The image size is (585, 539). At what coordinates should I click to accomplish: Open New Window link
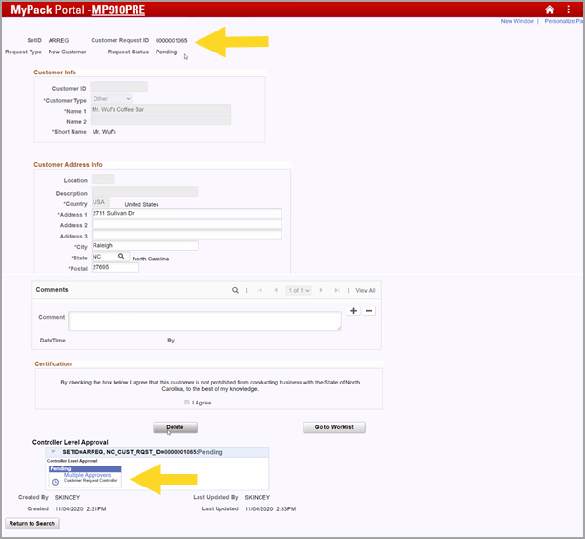click(517, 21)
